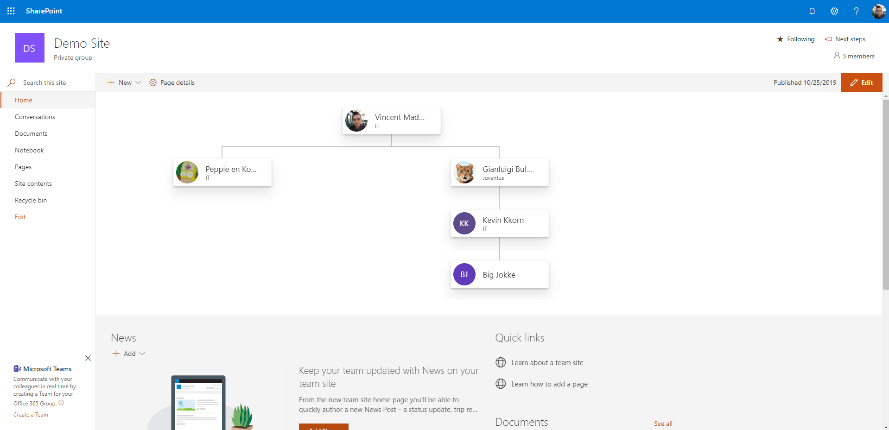Expand the Add dropdown chevron in News
Viewport: 889px width, 430px height.
pos(142,354)
